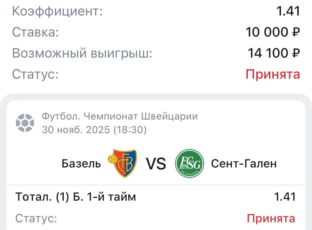Select the Сент-Гален team name
Viewport: 312px width, 230px height.
point(244,164)
